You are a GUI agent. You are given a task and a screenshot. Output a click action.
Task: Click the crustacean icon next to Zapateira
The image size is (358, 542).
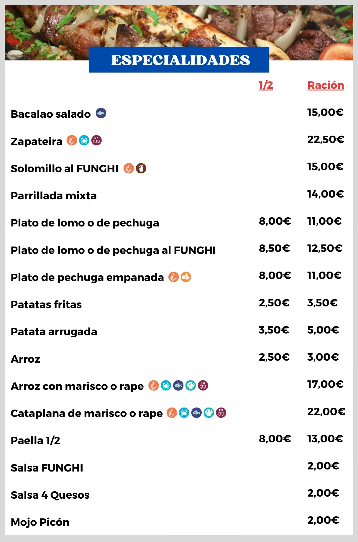tap(84, 140)
